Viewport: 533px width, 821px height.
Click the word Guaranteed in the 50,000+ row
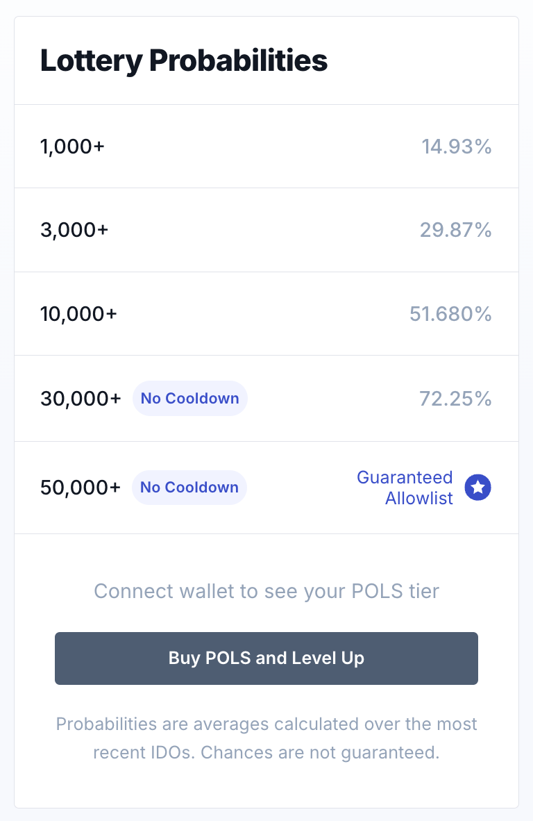coord(405,478)
